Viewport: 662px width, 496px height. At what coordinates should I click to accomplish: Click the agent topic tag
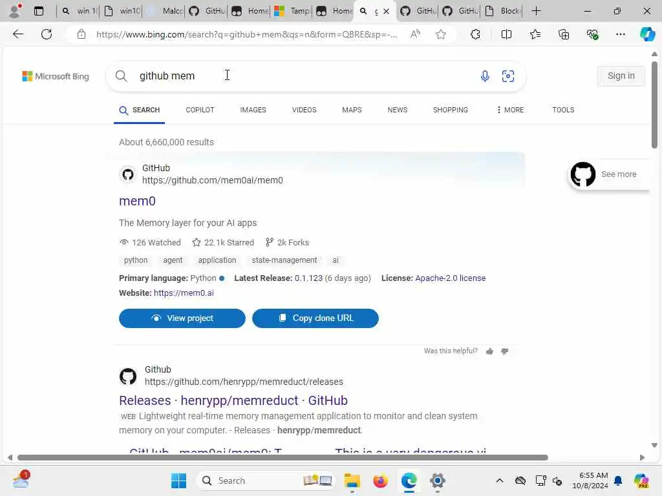(x=173, y=260)
